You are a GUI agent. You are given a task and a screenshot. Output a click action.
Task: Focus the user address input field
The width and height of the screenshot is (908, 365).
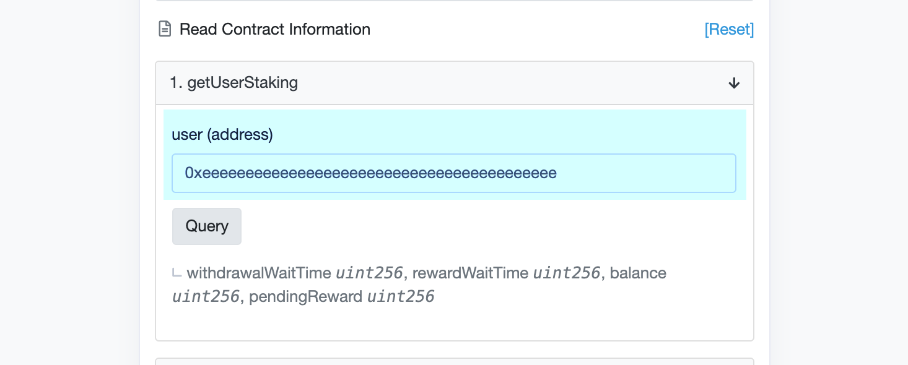point(453,173)
